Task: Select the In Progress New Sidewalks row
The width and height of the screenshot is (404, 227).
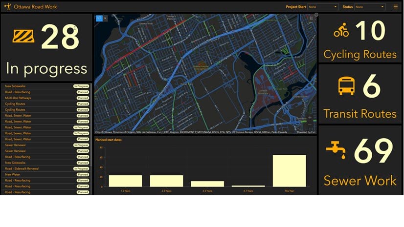Action: coord(46,86)
